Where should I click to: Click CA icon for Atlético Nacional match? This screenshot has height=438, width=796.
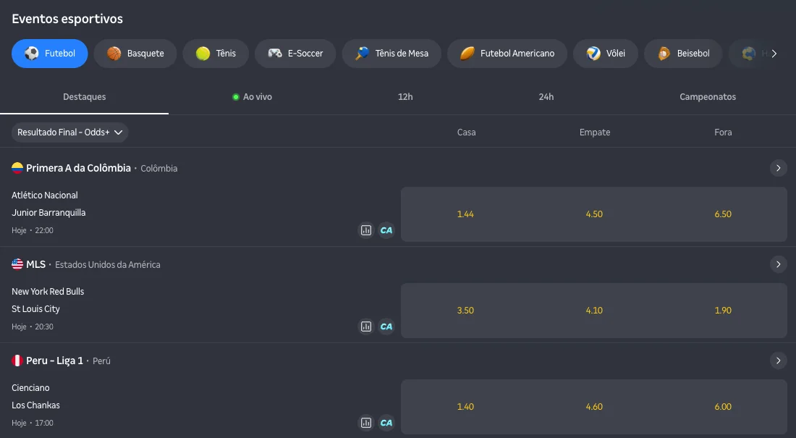pos(386,230)
